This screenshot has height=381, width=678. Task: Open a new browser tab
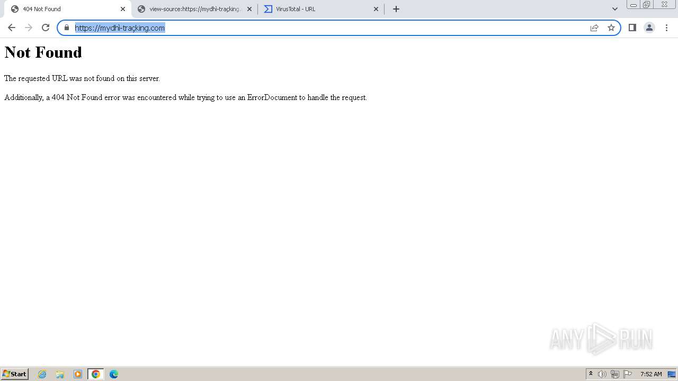coord(396,9)
